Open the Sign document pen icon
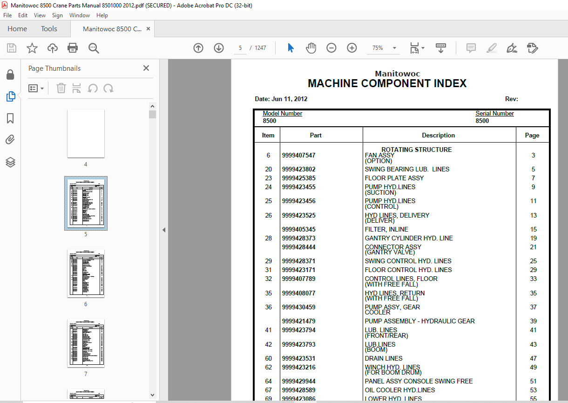The width and height of the screenshot is (568, 403). coord(512,48)
